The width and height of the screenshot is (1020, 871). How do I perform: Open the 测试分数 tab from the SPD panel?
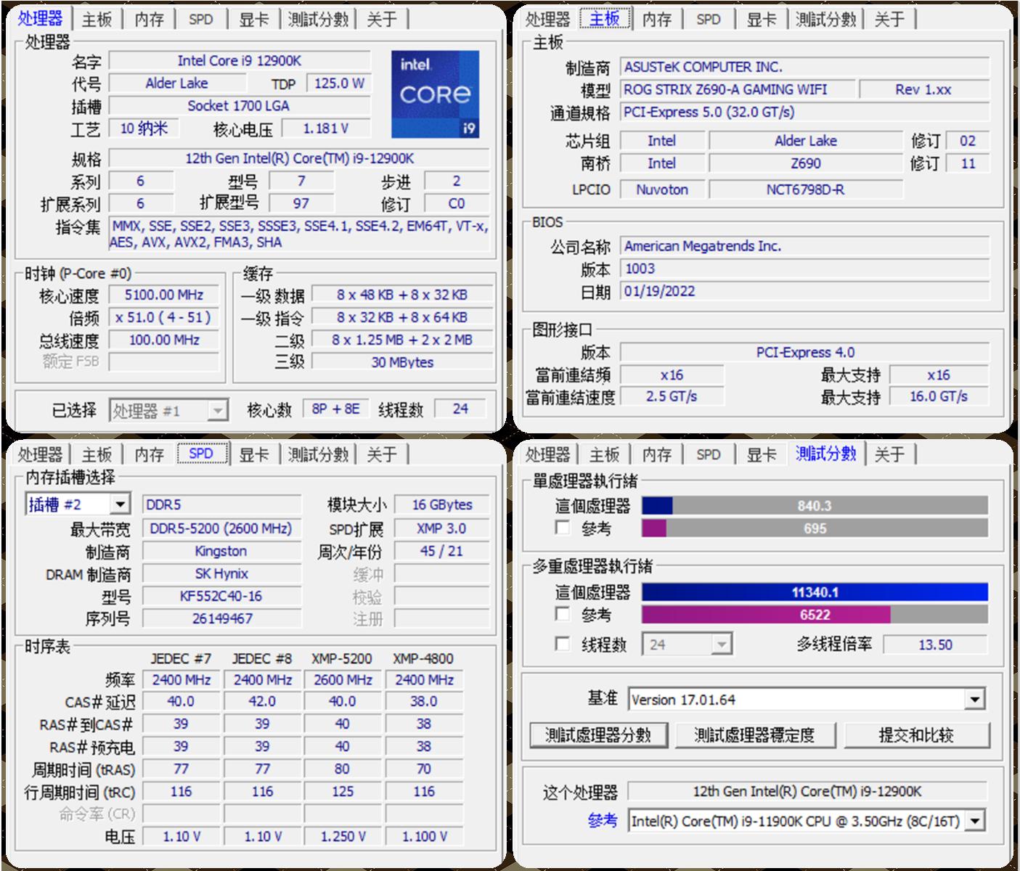point(317,454)
